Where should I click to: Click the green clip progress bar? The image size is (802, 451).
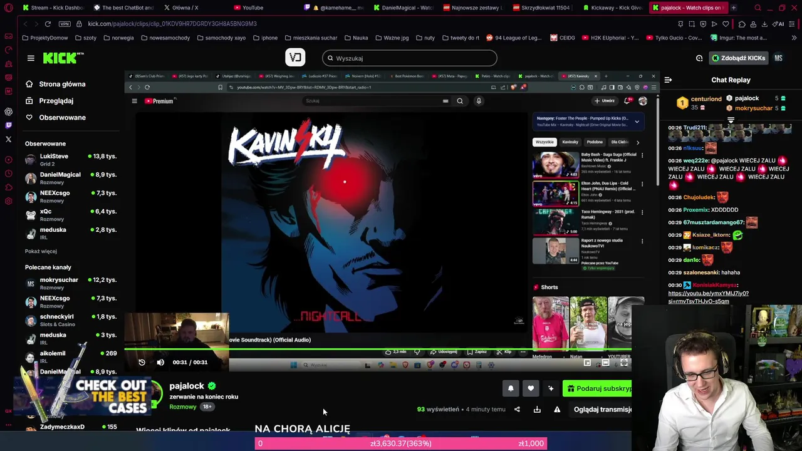(x=378, y=350)
